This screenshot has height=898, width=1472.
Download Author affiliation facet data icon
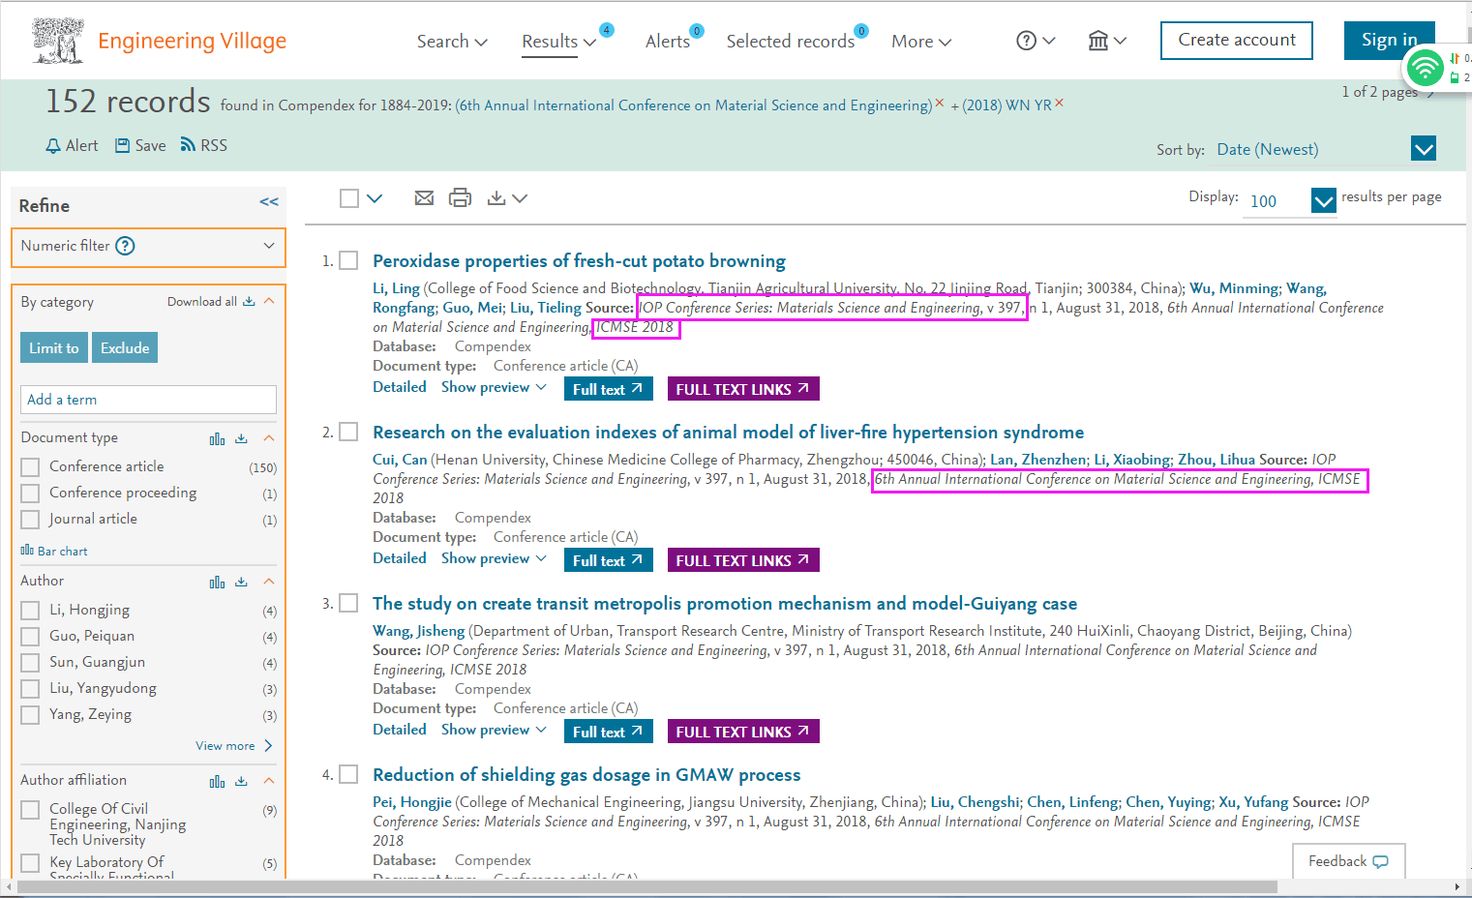pos(241,781)
